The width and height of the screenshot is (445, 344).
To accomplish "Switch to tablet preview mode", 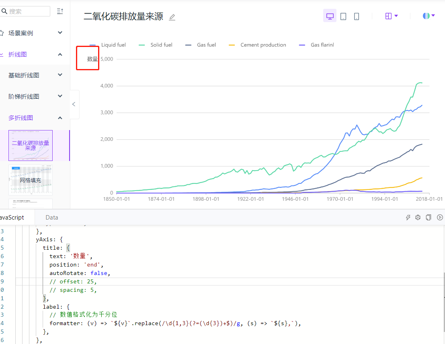I will point(343,16).
